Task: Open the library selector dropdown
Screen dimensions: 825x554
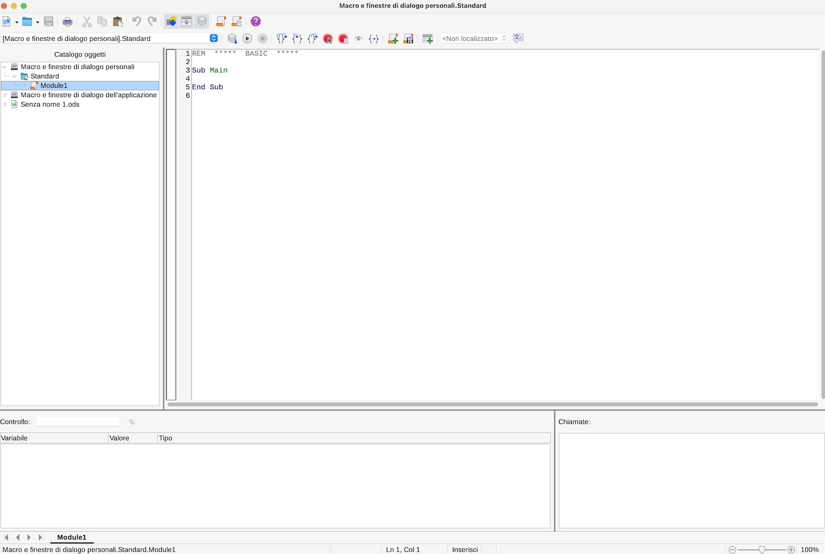Action: [214, 38]
